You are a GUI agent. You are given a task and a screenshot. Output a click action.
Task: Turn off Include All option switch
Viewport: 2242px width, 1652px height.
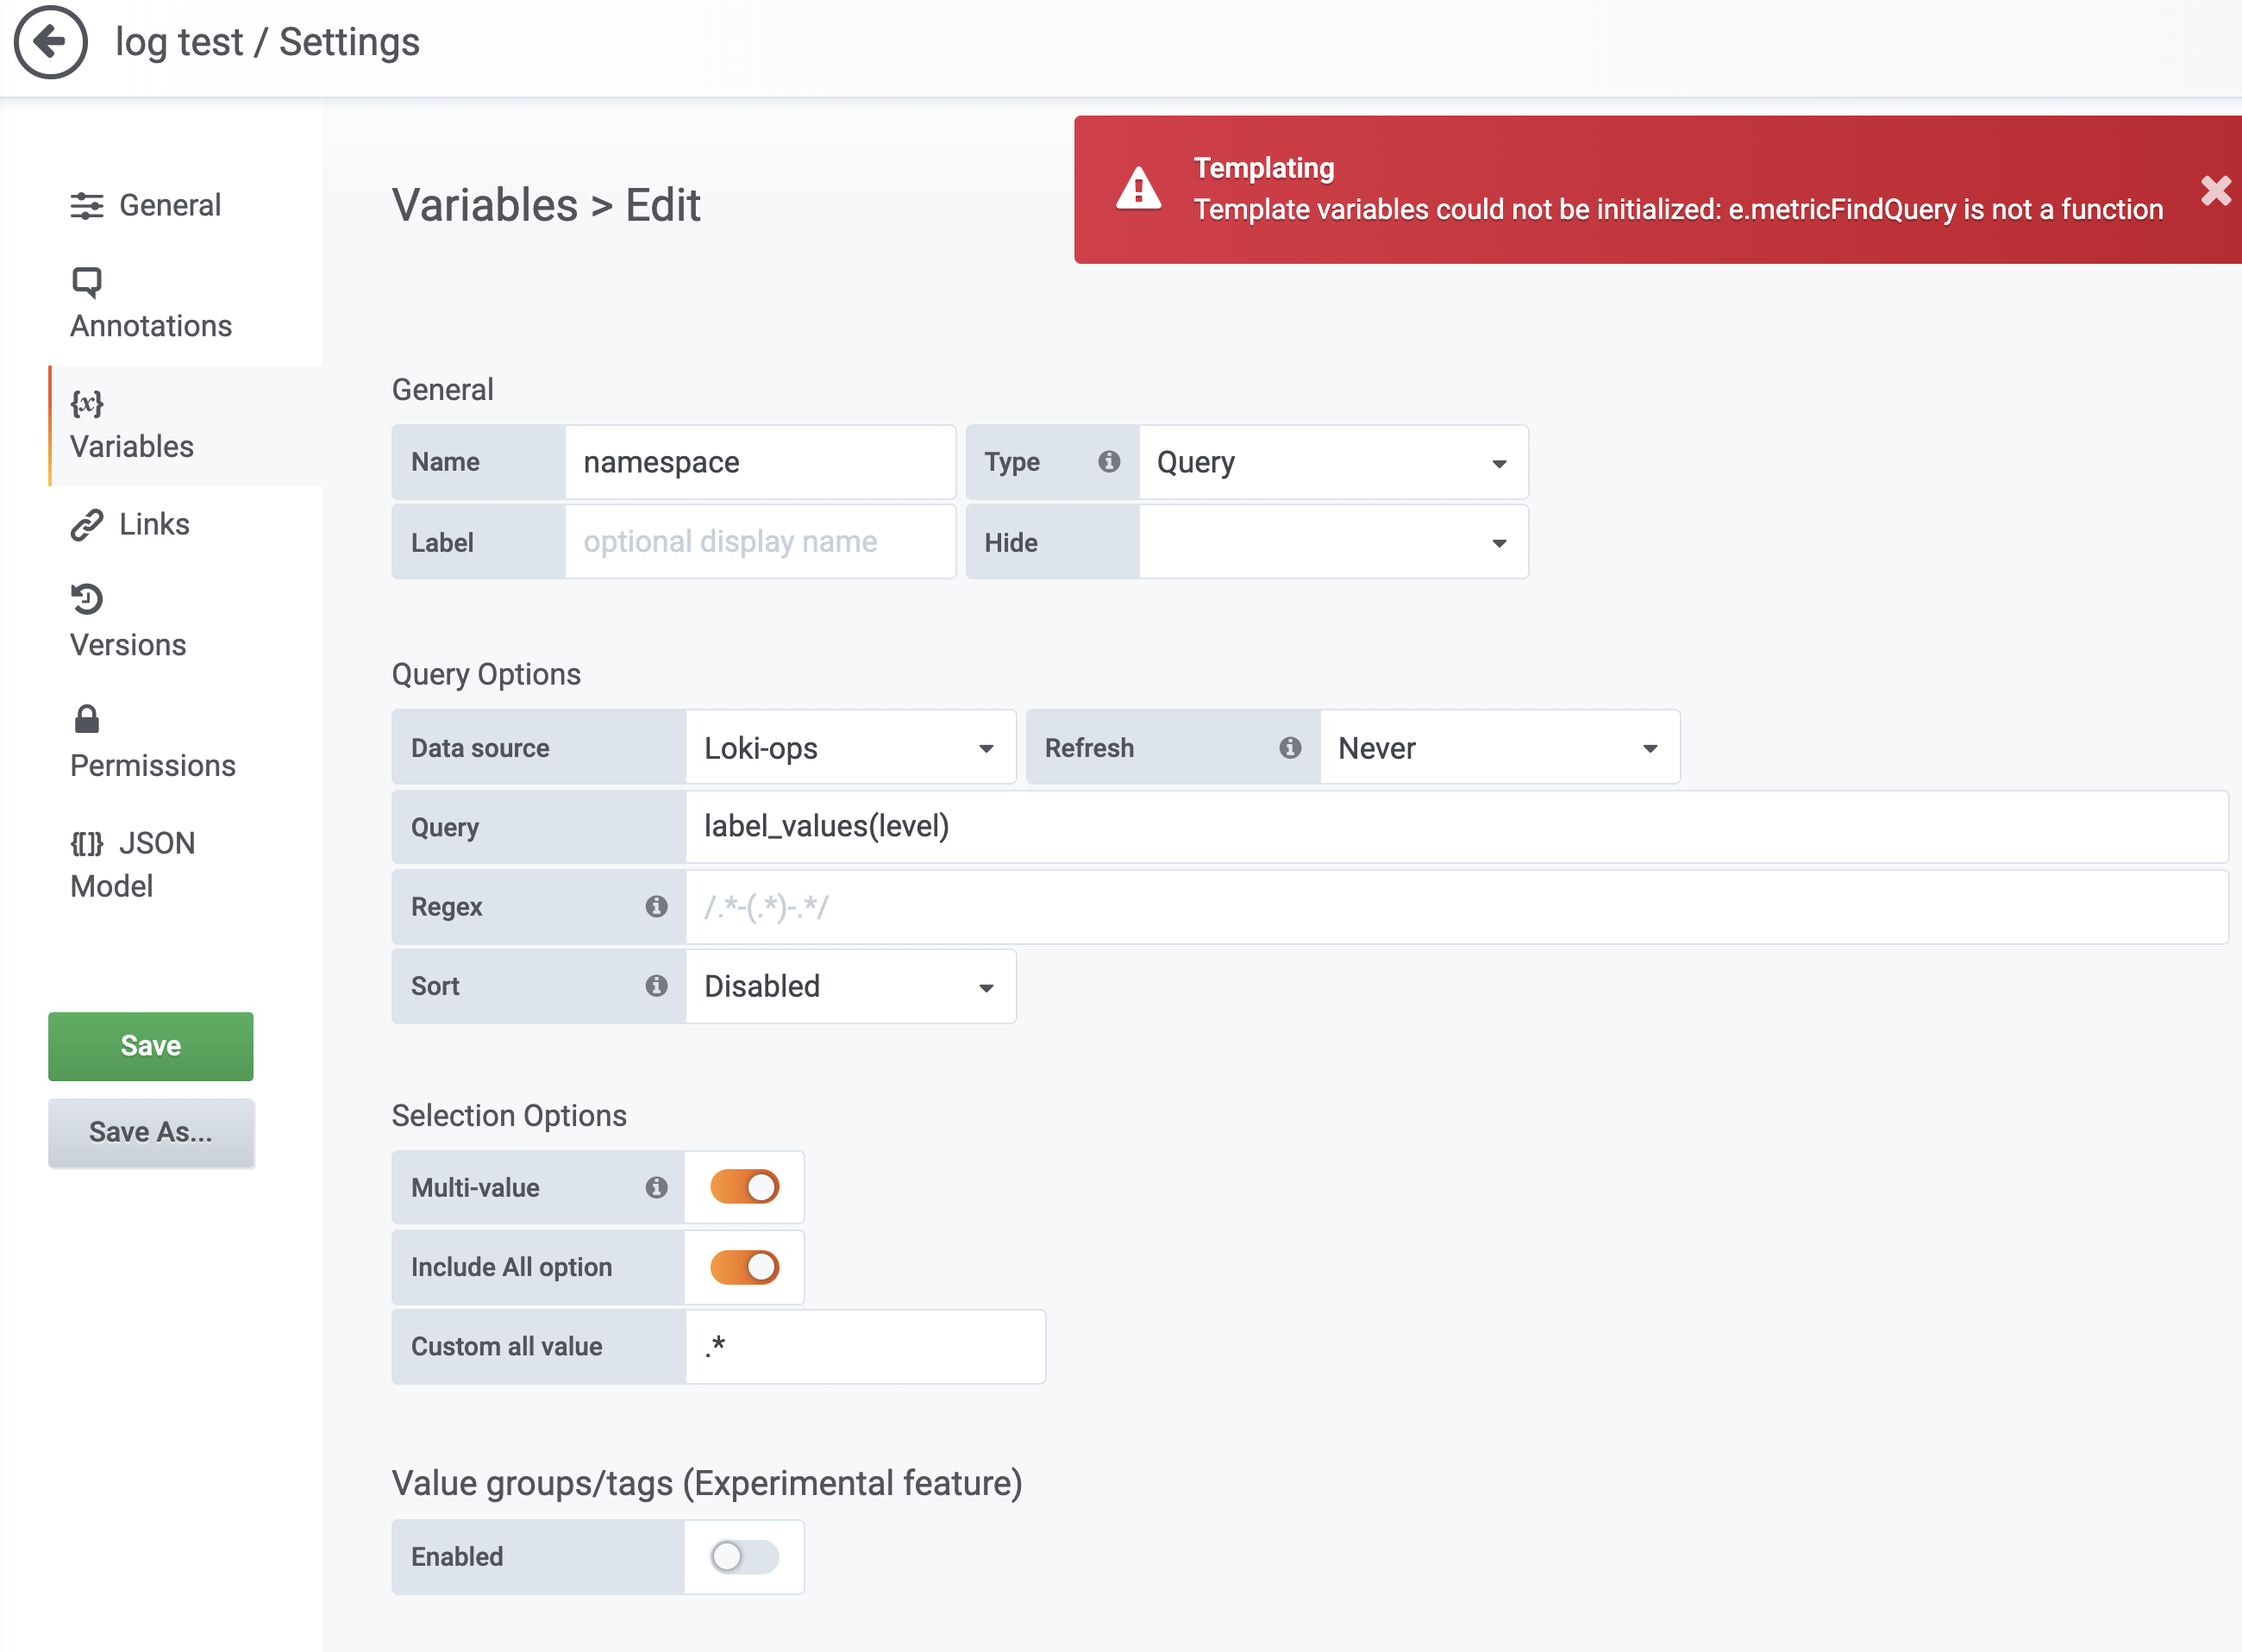point(744,1267)
